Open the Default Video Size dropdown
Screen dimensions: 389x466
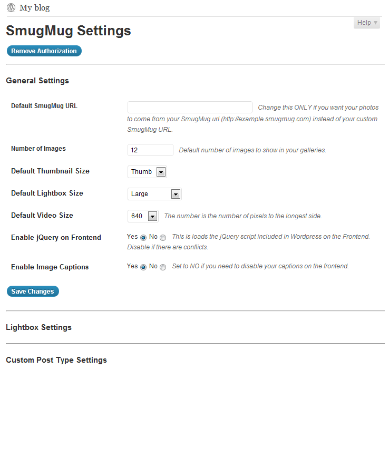(x=143, y=216)
